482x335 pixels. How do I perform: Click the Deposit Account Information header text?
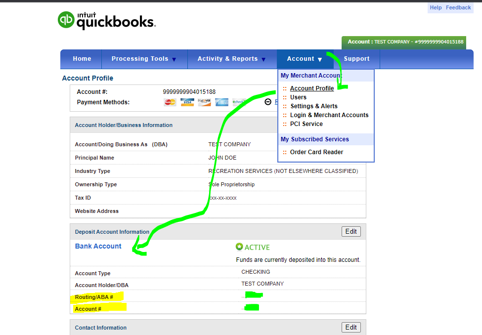click(112, 232)
